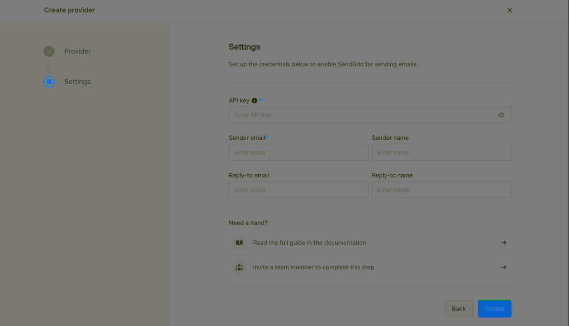Click the Sender name entry field
Image resolution: width=569 pixels, height=326 pixels.
[441, 152]
